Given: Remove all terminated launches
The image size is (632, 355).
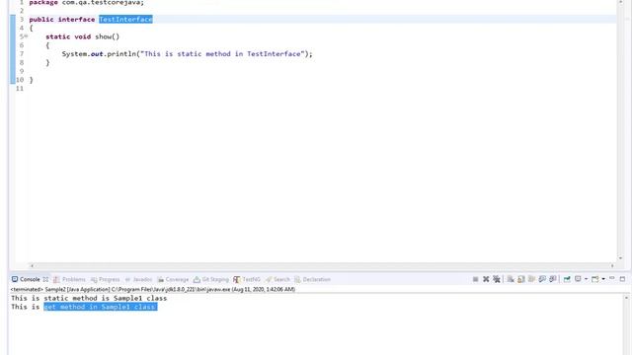Looking at the screenshot, I should [x=497, y=279].
